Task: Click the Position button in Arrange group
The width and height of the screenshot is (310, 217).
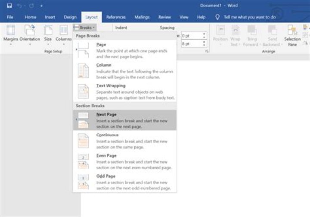Action: [220, 36]
